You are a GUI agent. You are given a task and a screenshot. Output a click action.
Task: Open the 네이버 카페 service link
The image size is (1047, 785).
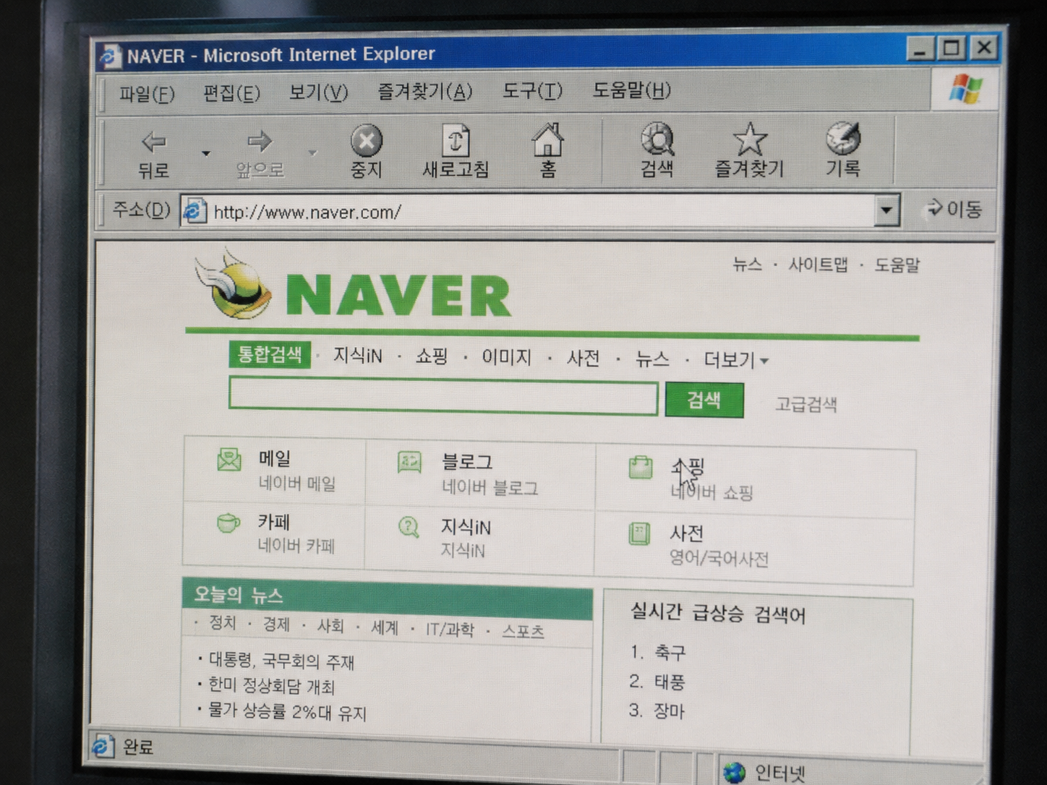[296, 545]
